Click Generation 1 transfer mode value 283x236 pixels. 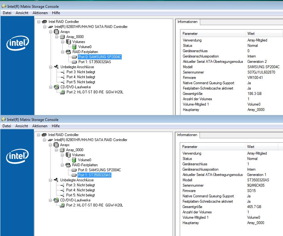click(x=257, y=175)
